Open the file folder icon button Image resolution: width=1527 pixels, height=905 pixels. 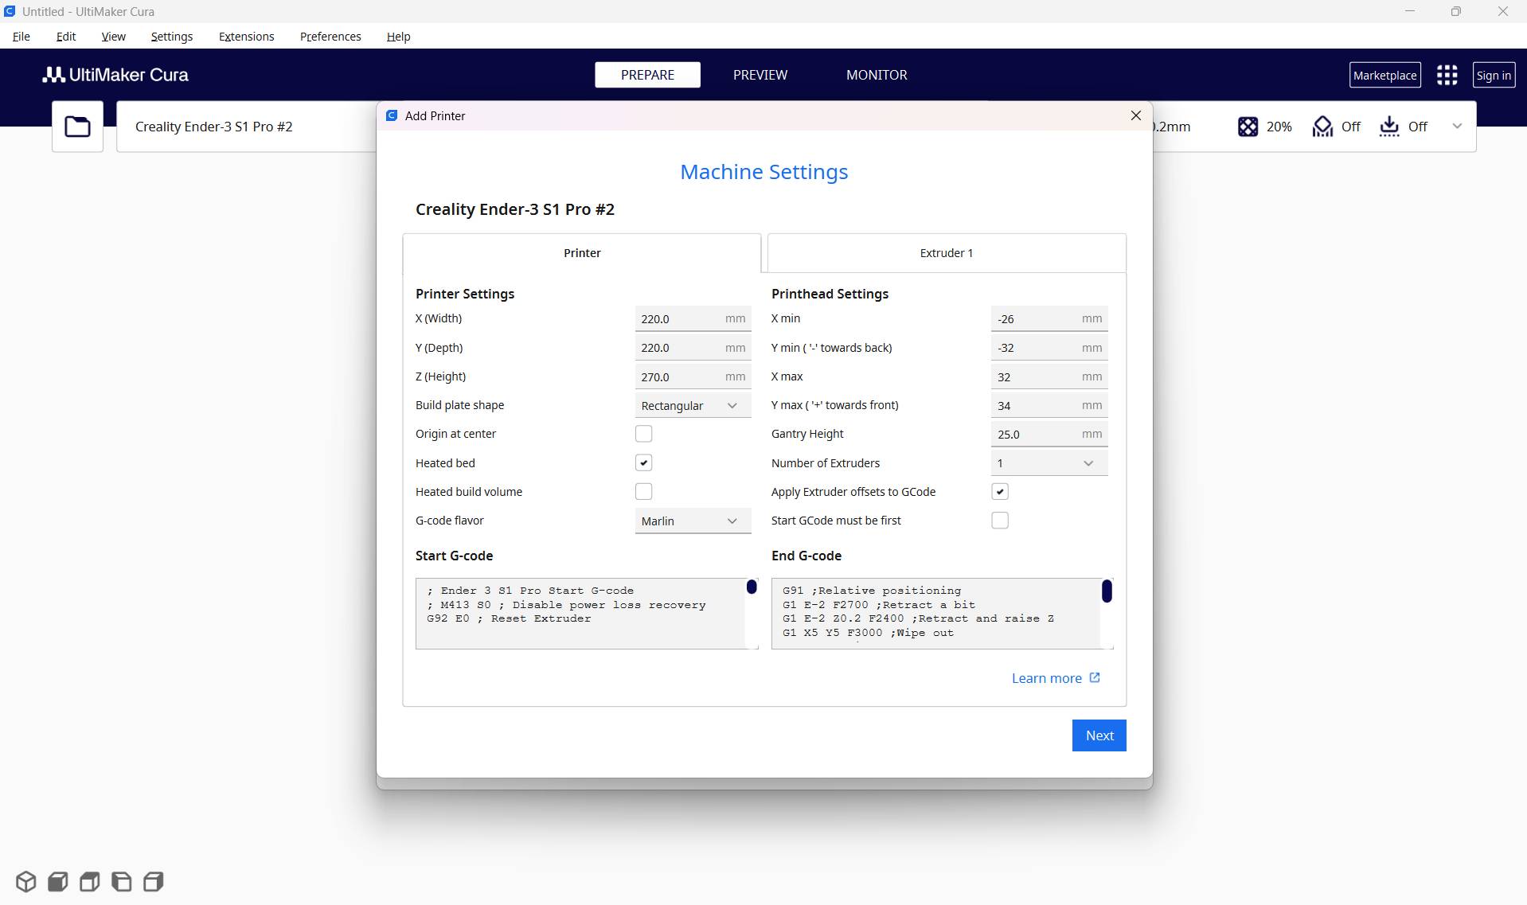point(77,127)
